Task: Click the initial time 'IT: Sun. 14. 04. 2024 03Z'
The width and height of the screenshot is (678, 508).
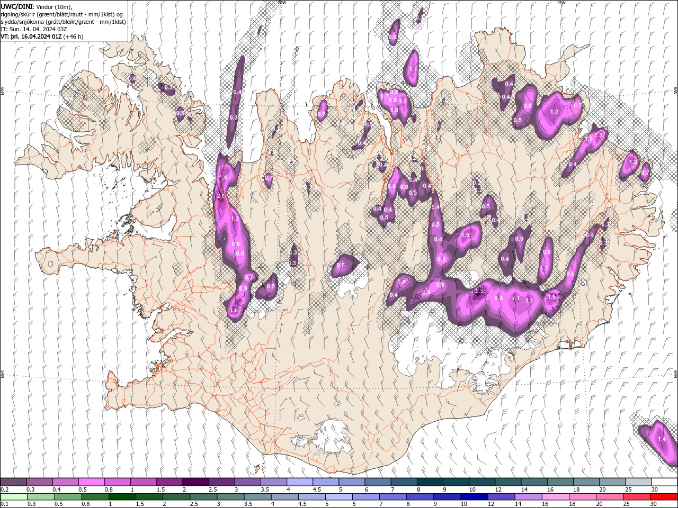Action: click(33, 29)
